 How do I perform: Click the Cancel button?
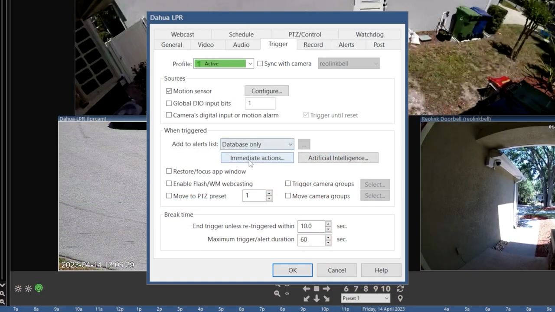337,270
